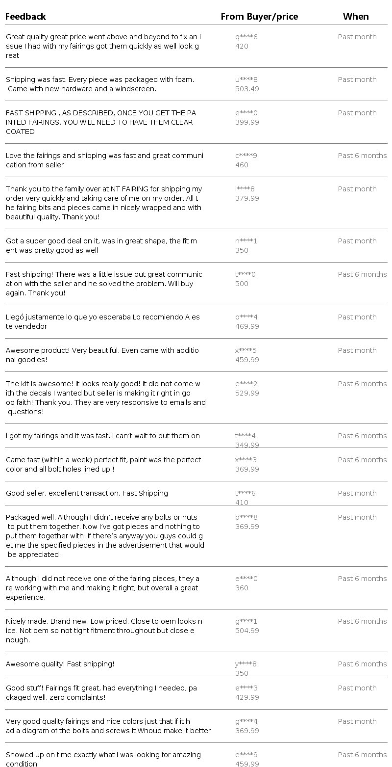Click the From Buyer/price column header
This screenshot has height=767, width=392.
[x=259, y=17]
